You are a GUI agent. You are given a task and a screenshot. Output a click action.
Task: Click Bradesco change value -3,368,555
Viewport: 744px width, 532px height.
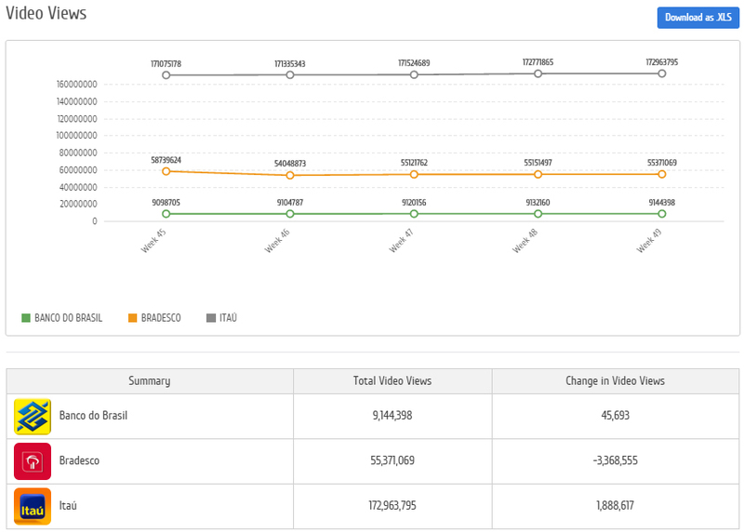coord(615,461)
